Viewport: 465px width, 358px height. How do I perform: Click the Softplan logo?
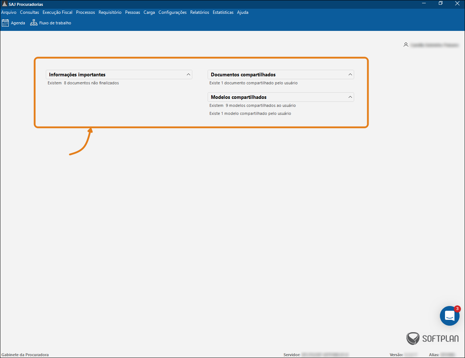433,338
